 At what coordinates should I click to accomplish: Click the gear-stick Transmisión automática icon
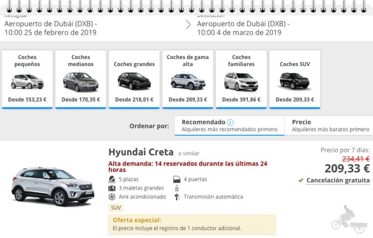pyautogui.click(x=177, y=197)
